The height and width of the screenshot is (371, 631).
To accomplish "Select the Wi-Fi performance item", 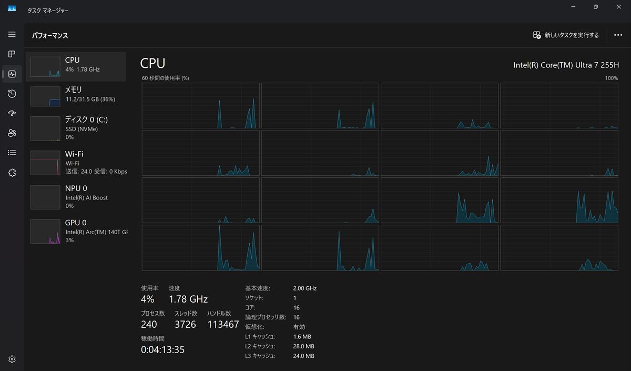I will [76, 163].
